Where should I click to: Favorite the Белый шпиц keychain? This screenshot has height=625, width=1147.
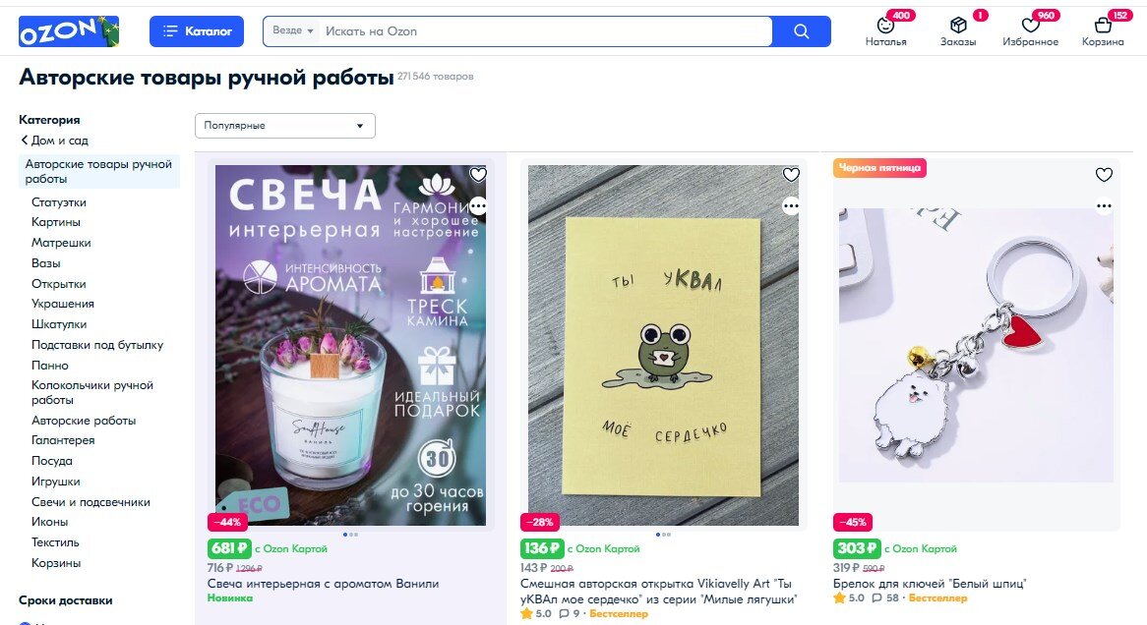(x=1104, y=174)
